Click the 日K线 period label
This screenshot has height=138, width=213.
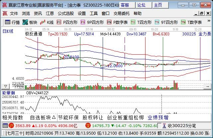8,31
